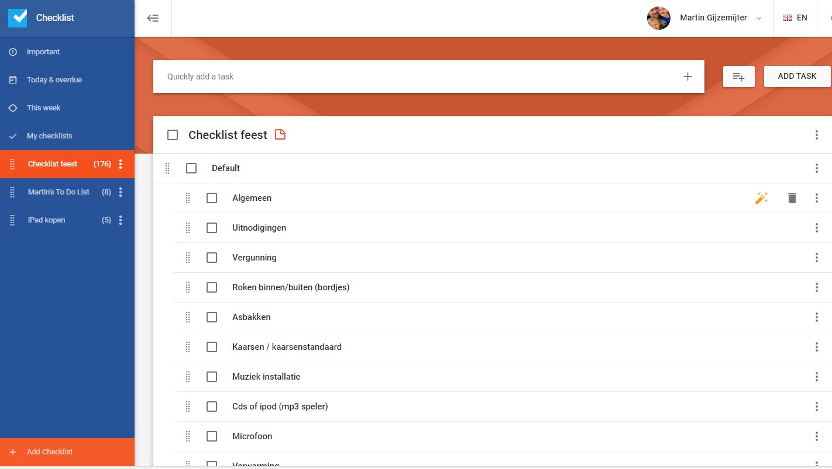Image resolution: width=832 pixels, height=469 pixels.
Task: Open the Checklist feest note icon
Action: 280,135
